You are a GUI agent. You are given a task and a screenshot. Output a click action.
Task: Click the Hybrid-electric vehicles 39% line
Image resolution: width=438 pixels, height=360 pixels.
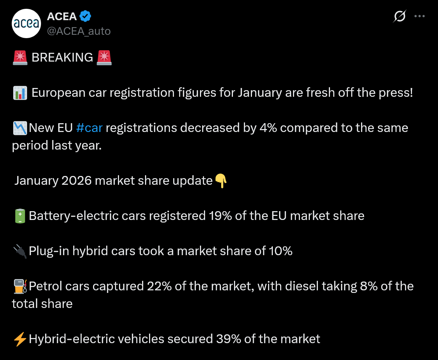pyautogui.click(x=174, y=339)
